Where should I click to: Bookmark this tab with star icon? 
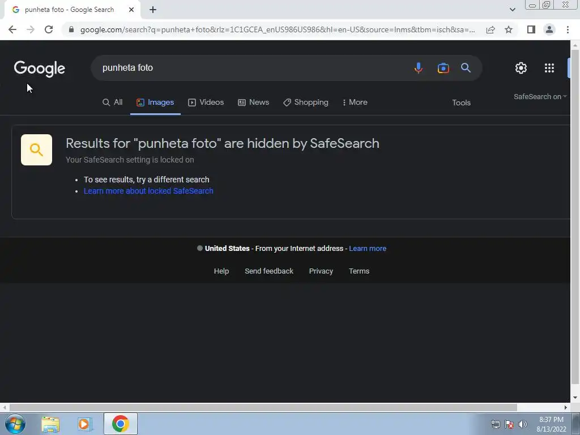pyautogui.click(x=509, y=29)
